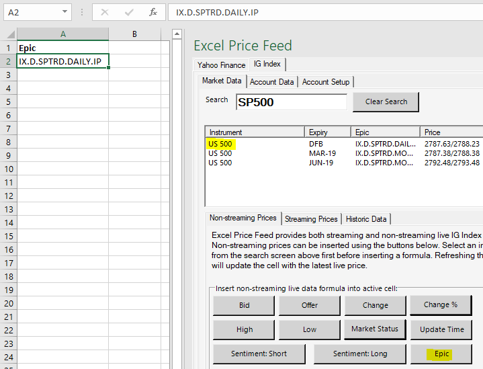The image size is (483, 369).
Task: Click the Search field containing SP500
Action: (x=292, y=102)
